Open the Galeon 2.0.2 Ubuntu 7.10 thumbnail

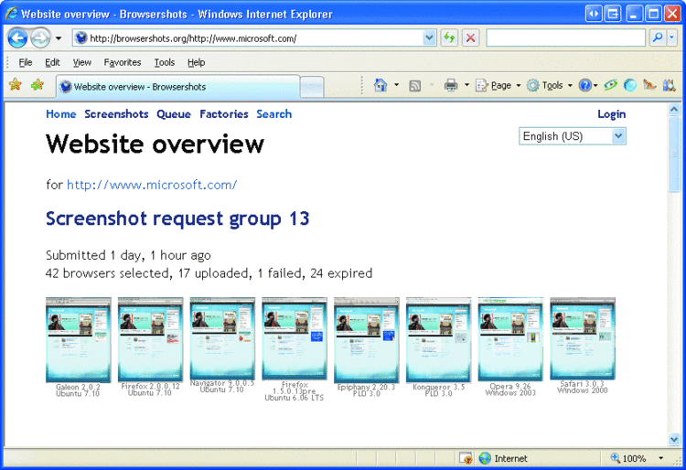[x=79, y=340]
